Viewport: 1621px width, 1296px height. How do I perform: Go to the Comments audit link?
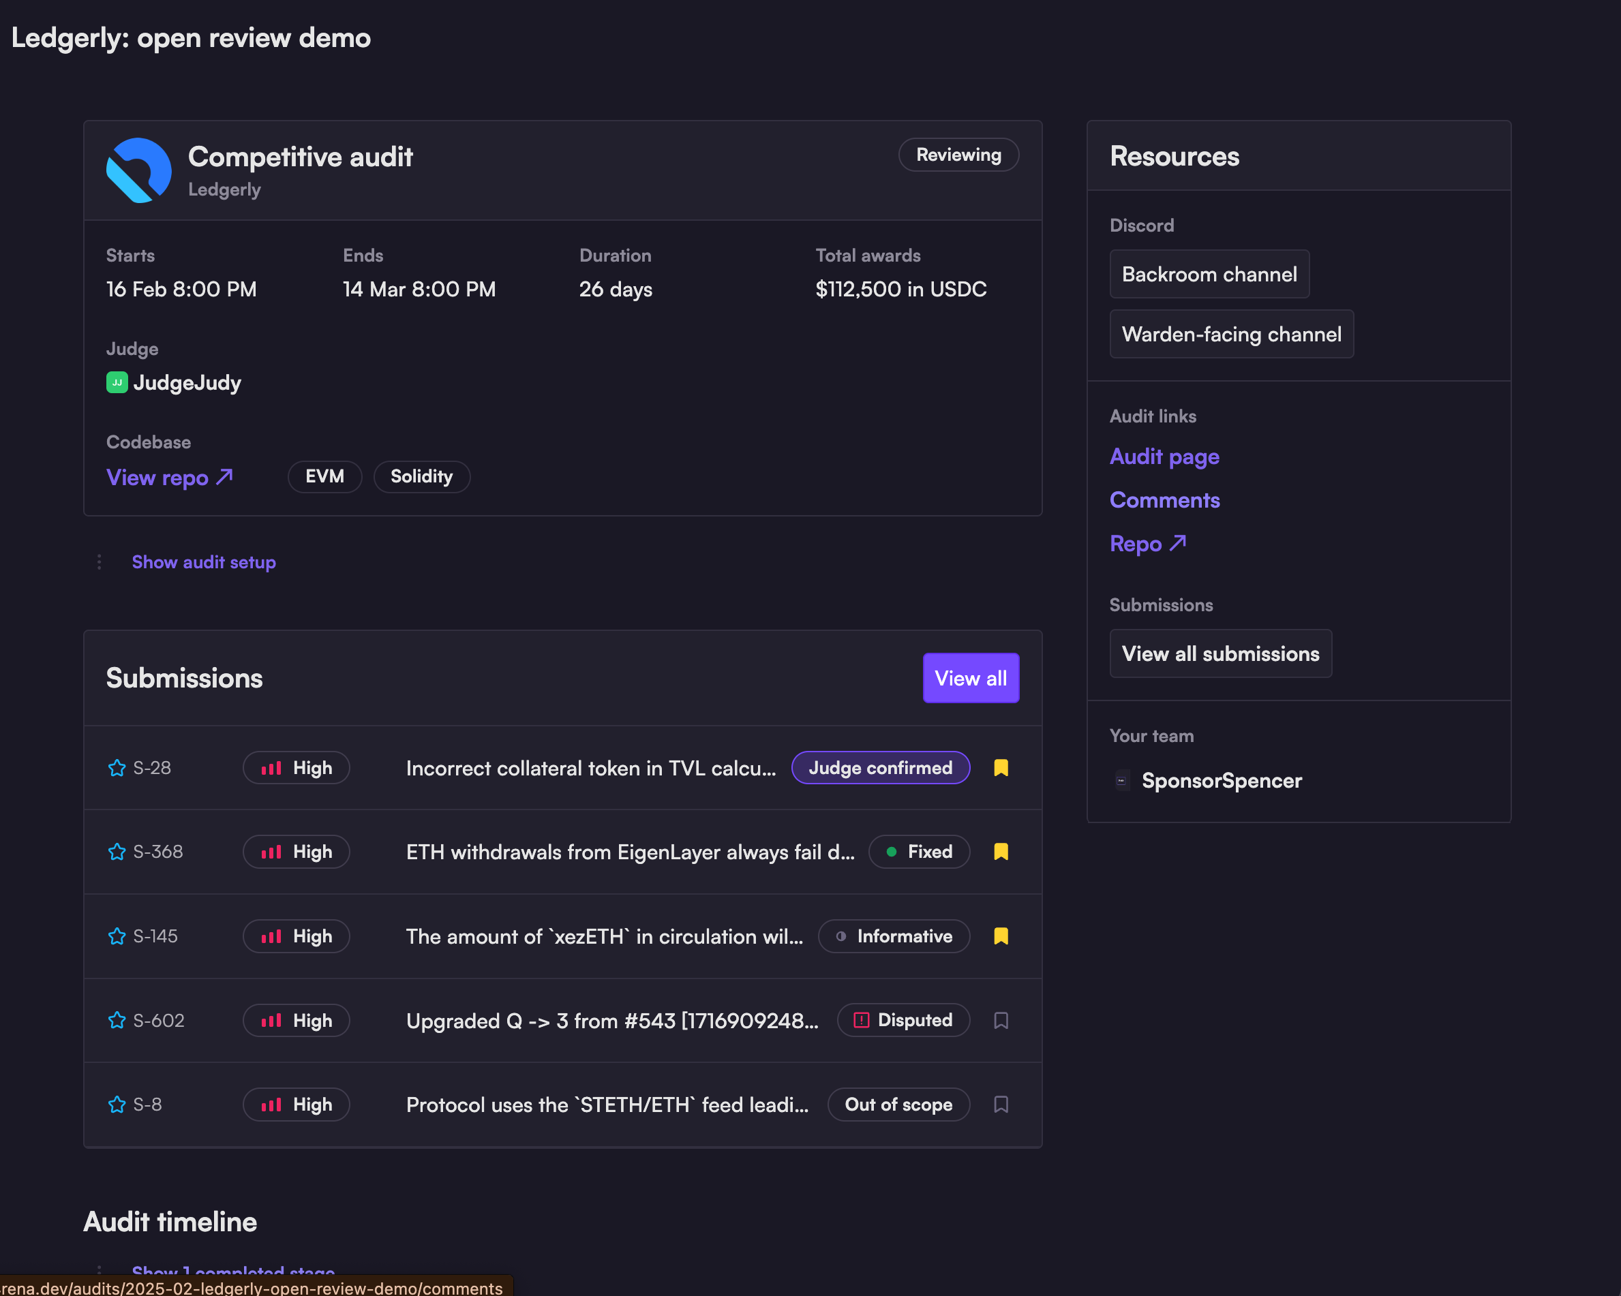point(1164,501)
